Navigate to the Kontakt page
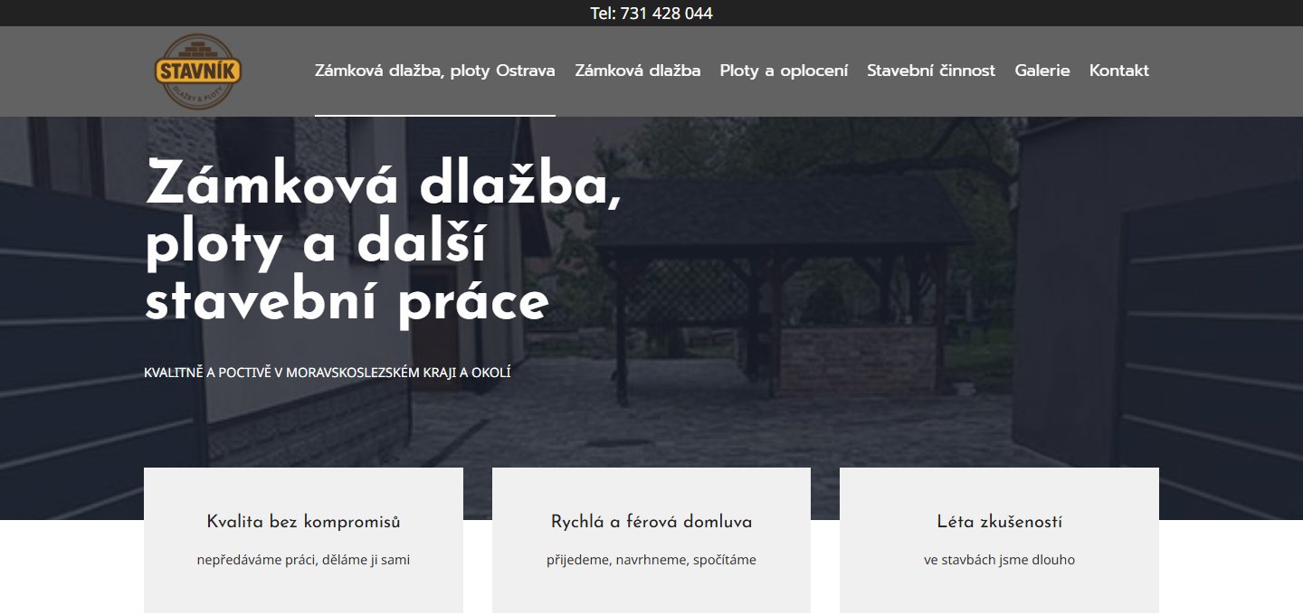Image resolution: width=1303 pixels, height=615 pixels. [1119, 71]
